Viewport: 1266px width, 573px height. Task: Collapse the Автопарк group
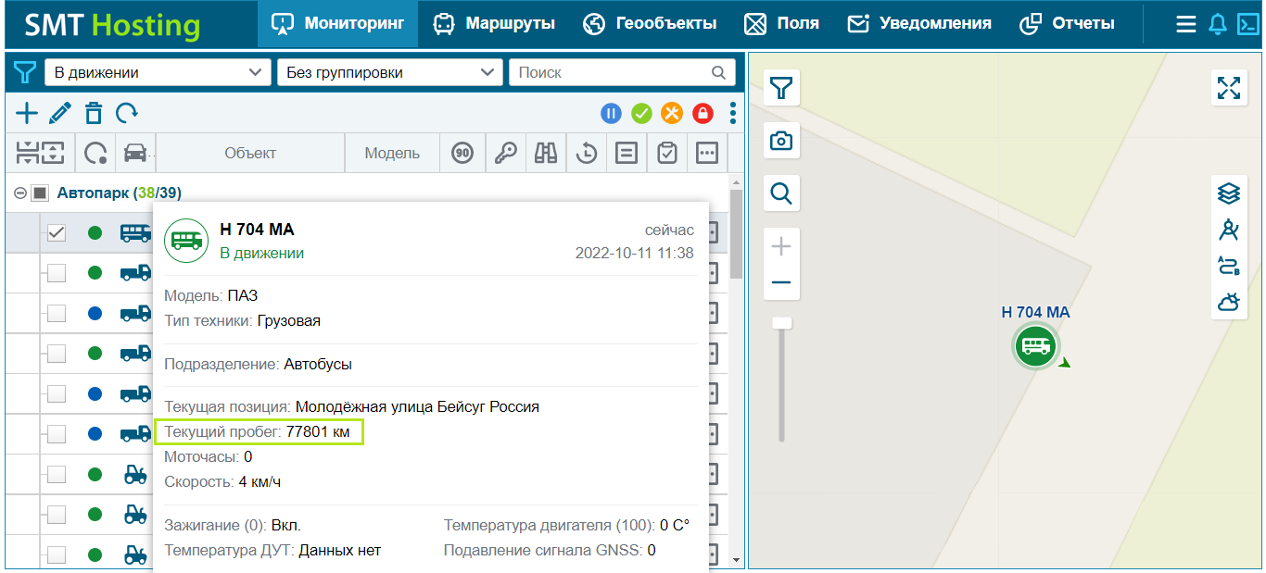pyautogui.click(x=20, y=193)
